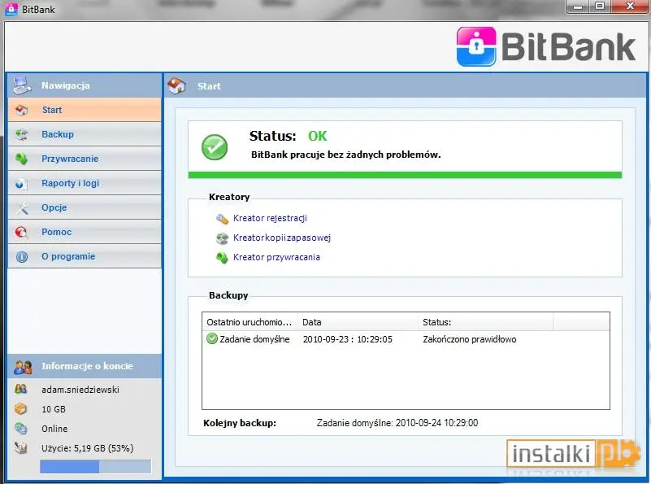Launch Kreator kopii zapasowej link

(282, 238)
